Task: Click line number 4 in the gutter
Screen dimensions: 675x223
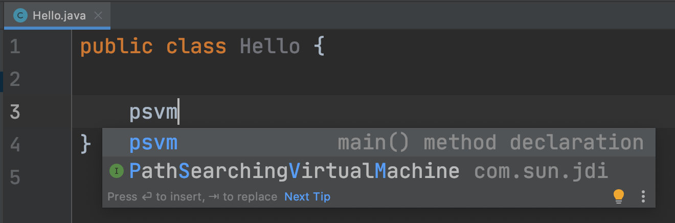Action: (x=15, y=144)
